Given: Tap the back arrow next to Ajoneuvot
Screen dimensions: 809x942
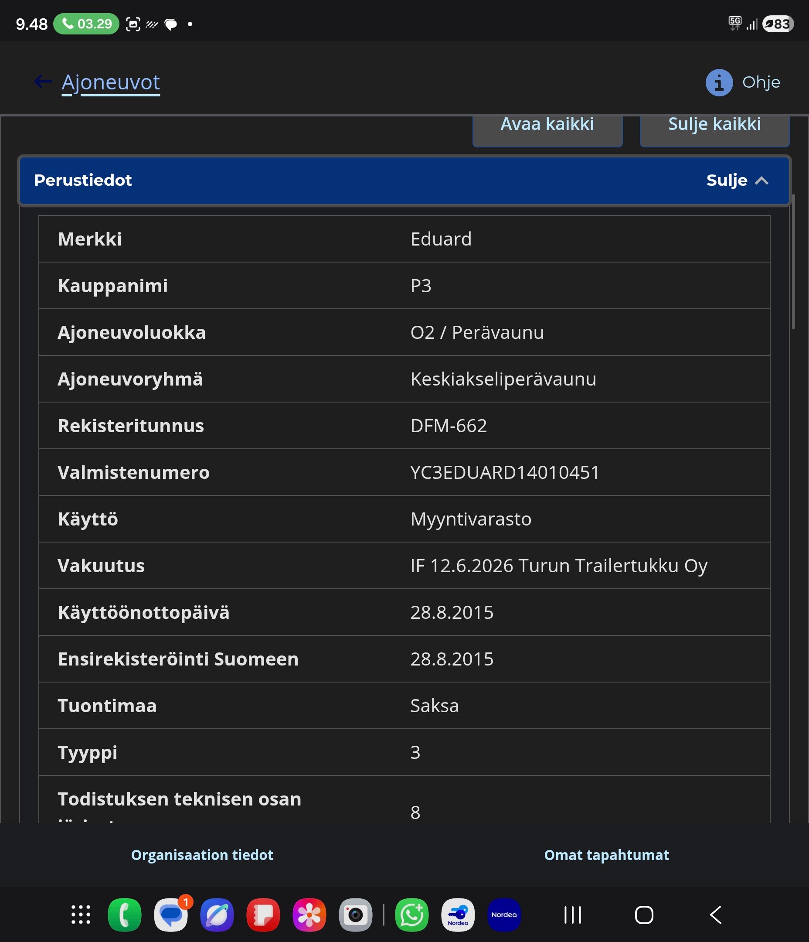Looking at the screenshot, I should (43, 82).
